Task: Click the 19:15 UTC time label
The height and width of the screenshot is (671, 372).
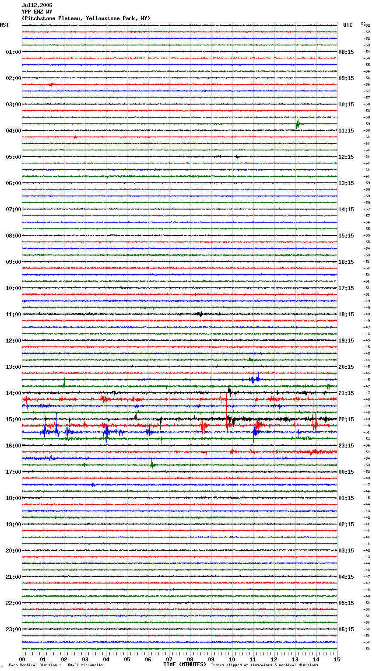Action: point(346,341)
